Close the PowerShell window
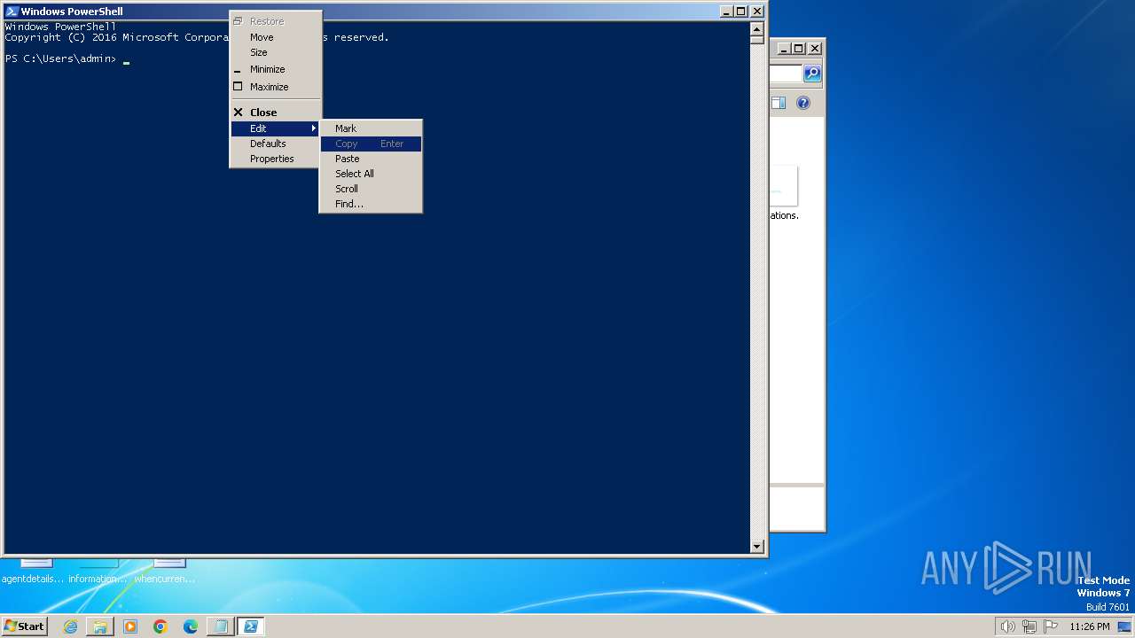Screen dimensions: 1135x638 (757, 12)
